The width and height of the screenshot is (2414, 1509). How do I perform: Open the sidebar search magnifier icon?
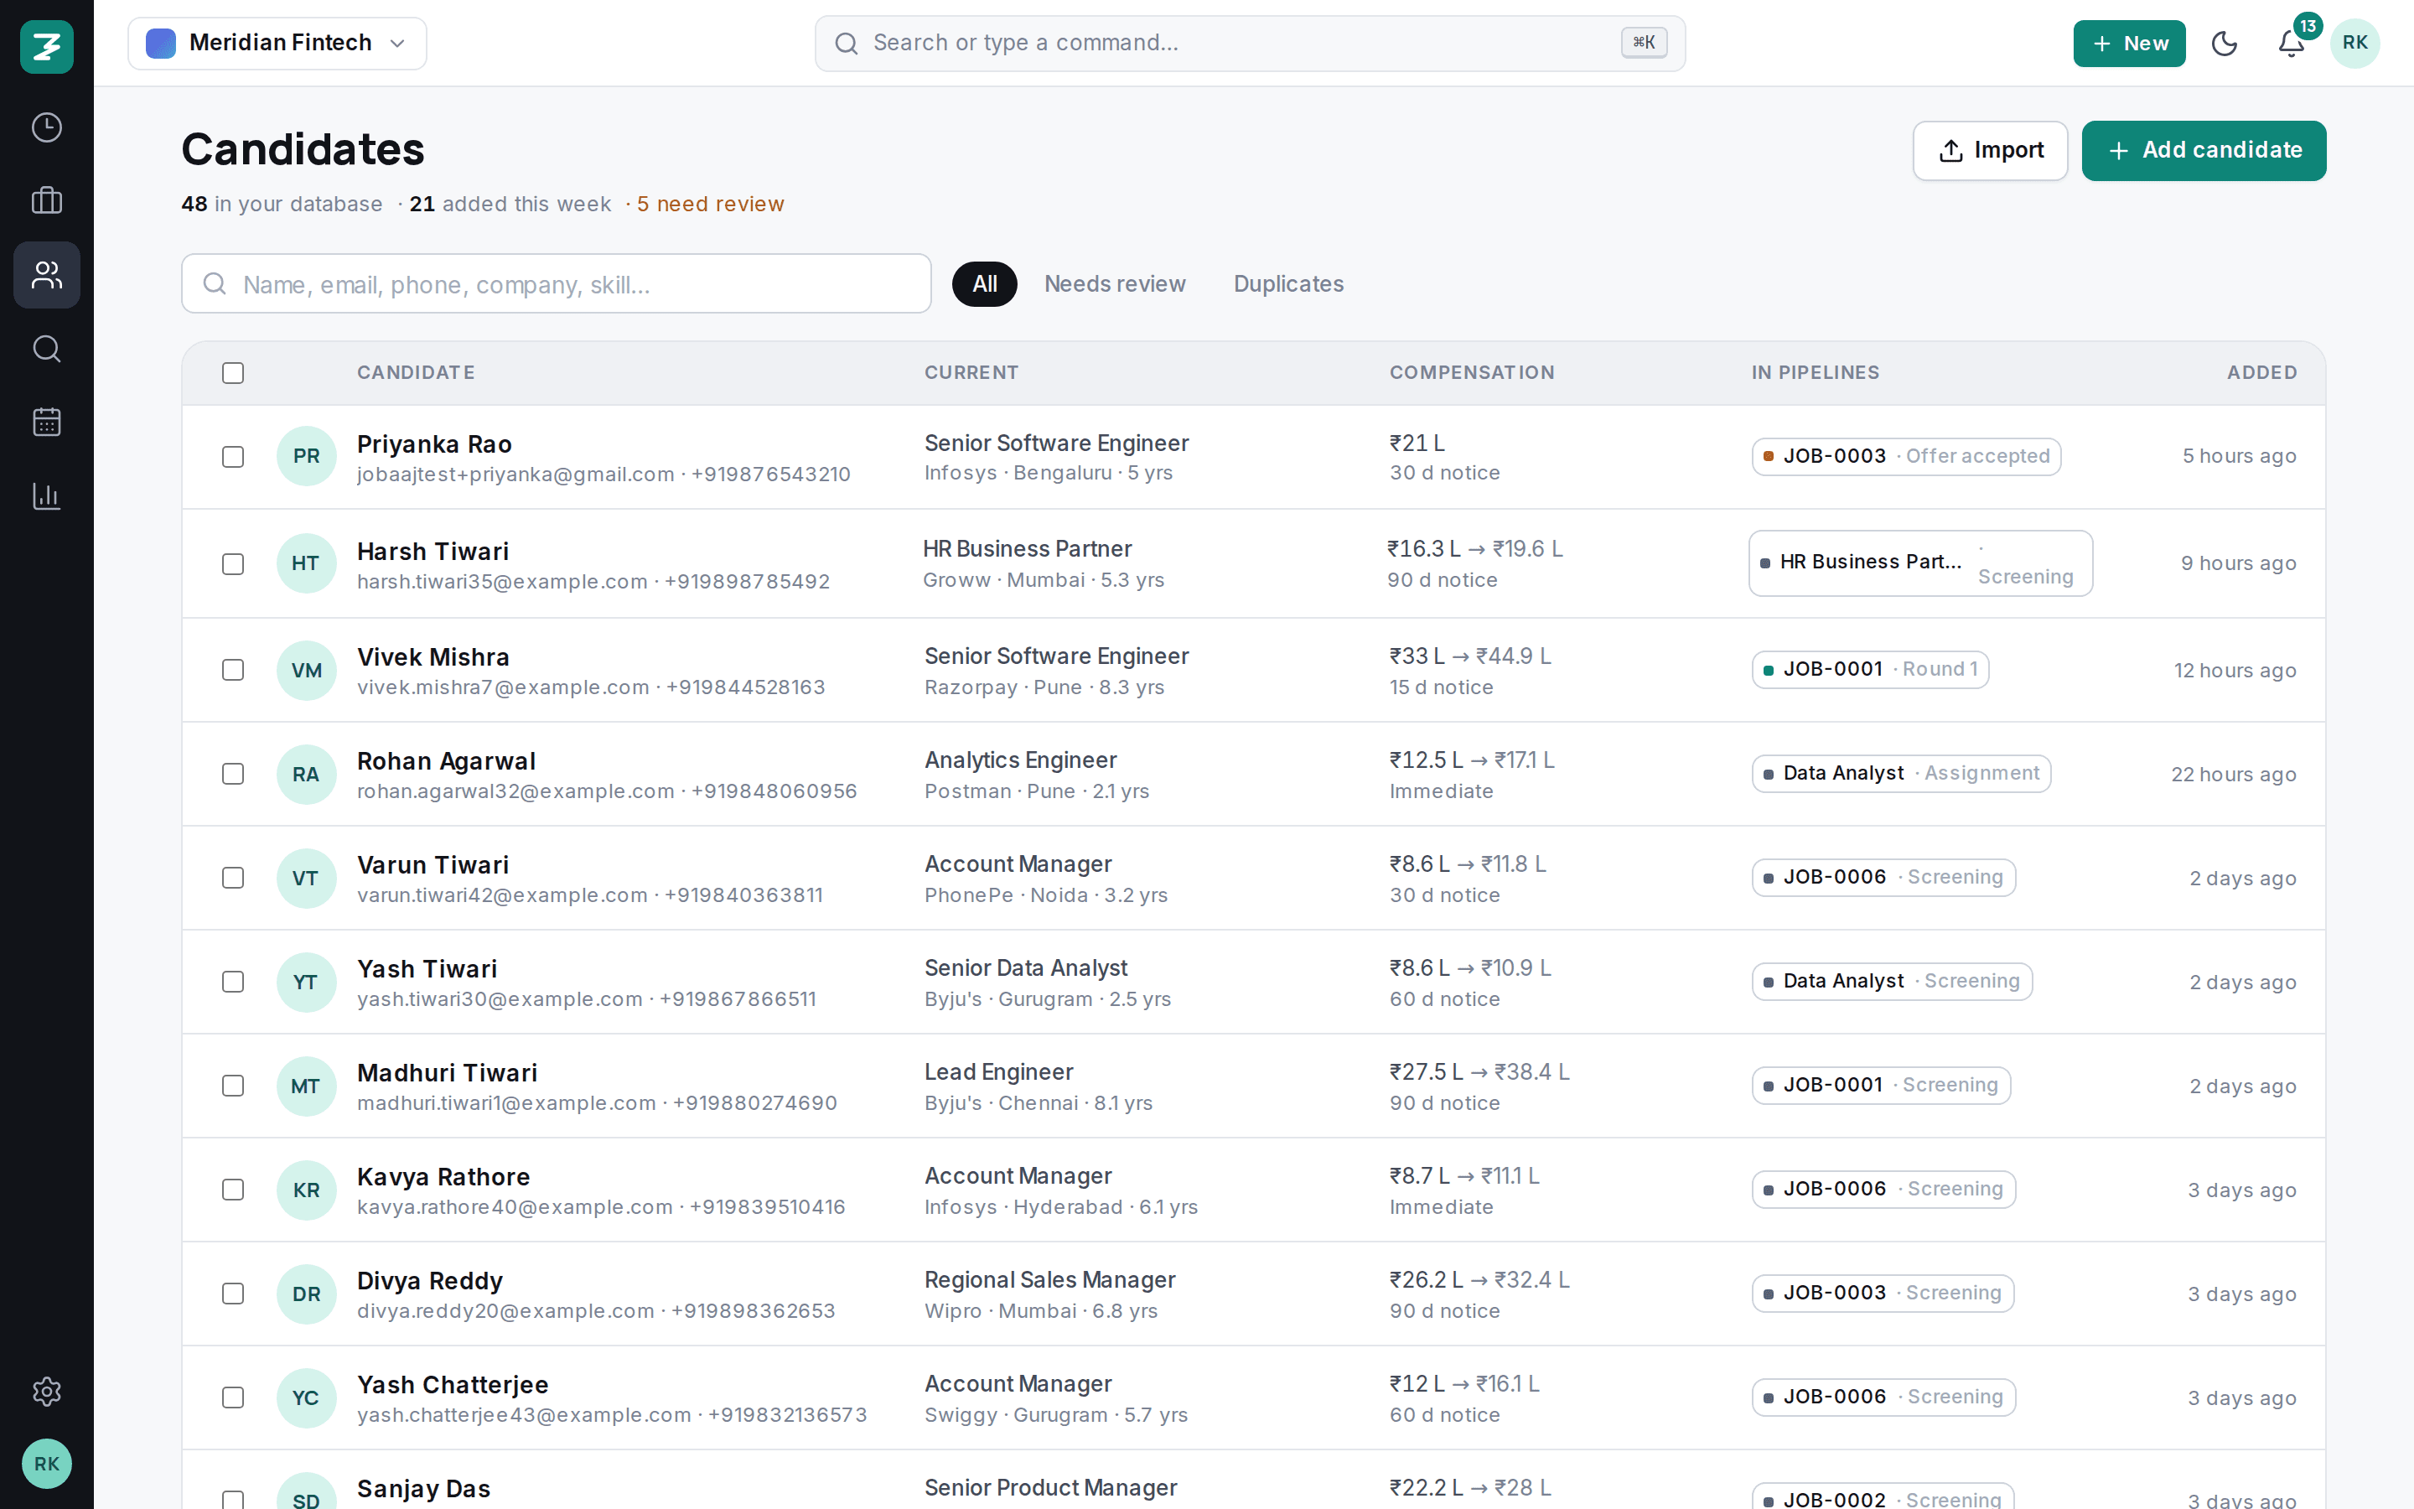point(47,348)
